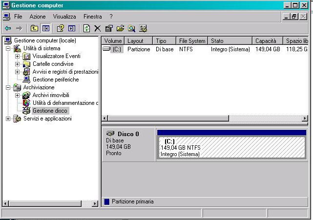Open the Finestra menu
Screen dimensions: 313x220
pyautogui.click(x=93, y=17)
